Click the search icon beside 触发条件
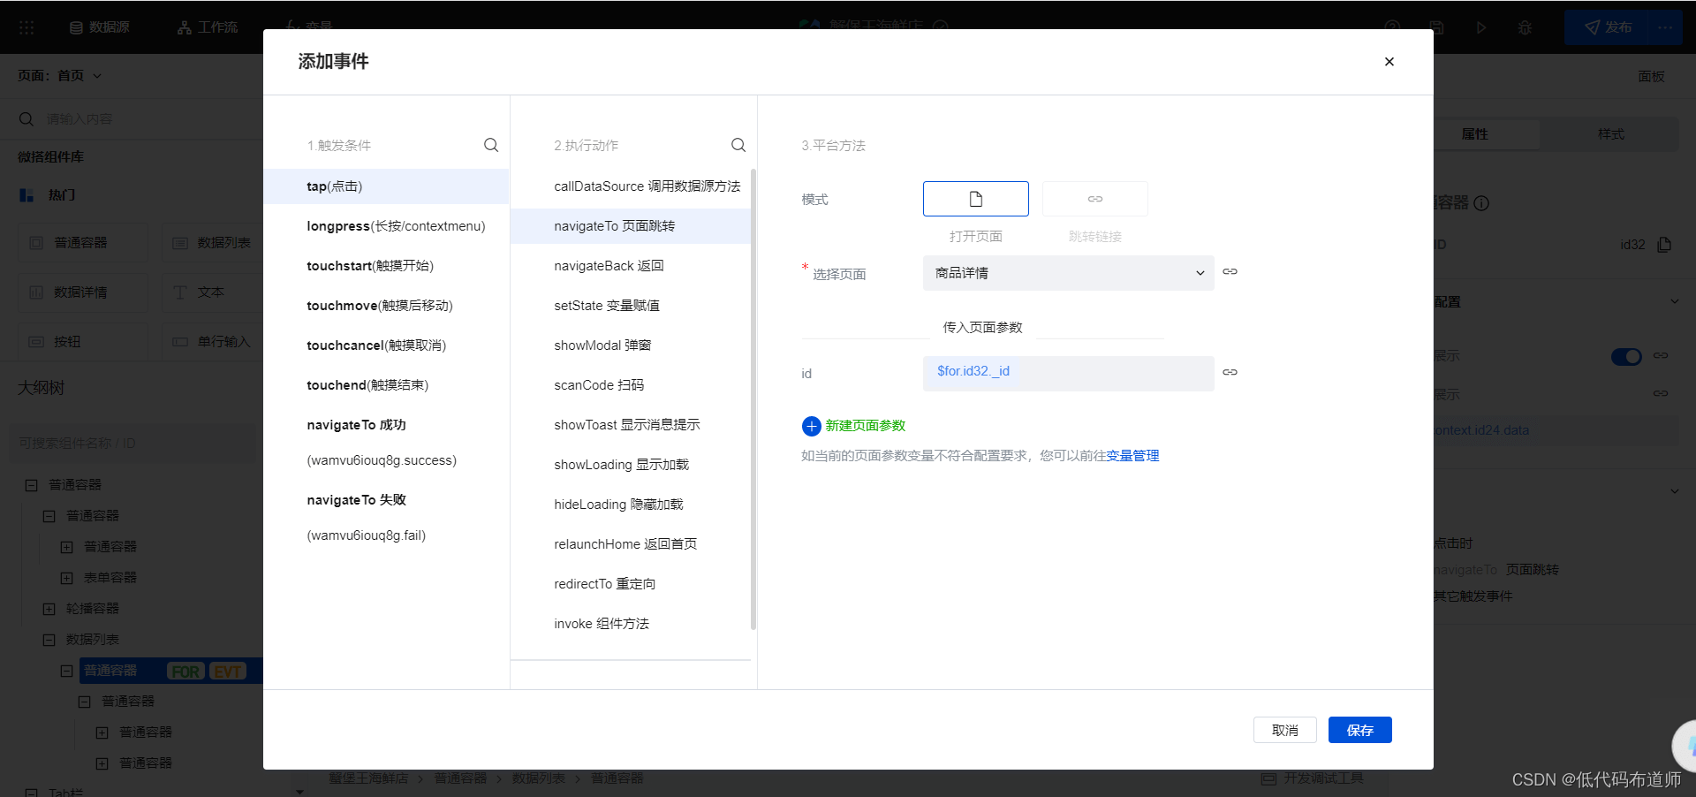The height and width of the screenshot is (797, 1696). pyautogui.click(x=491, y=145)
